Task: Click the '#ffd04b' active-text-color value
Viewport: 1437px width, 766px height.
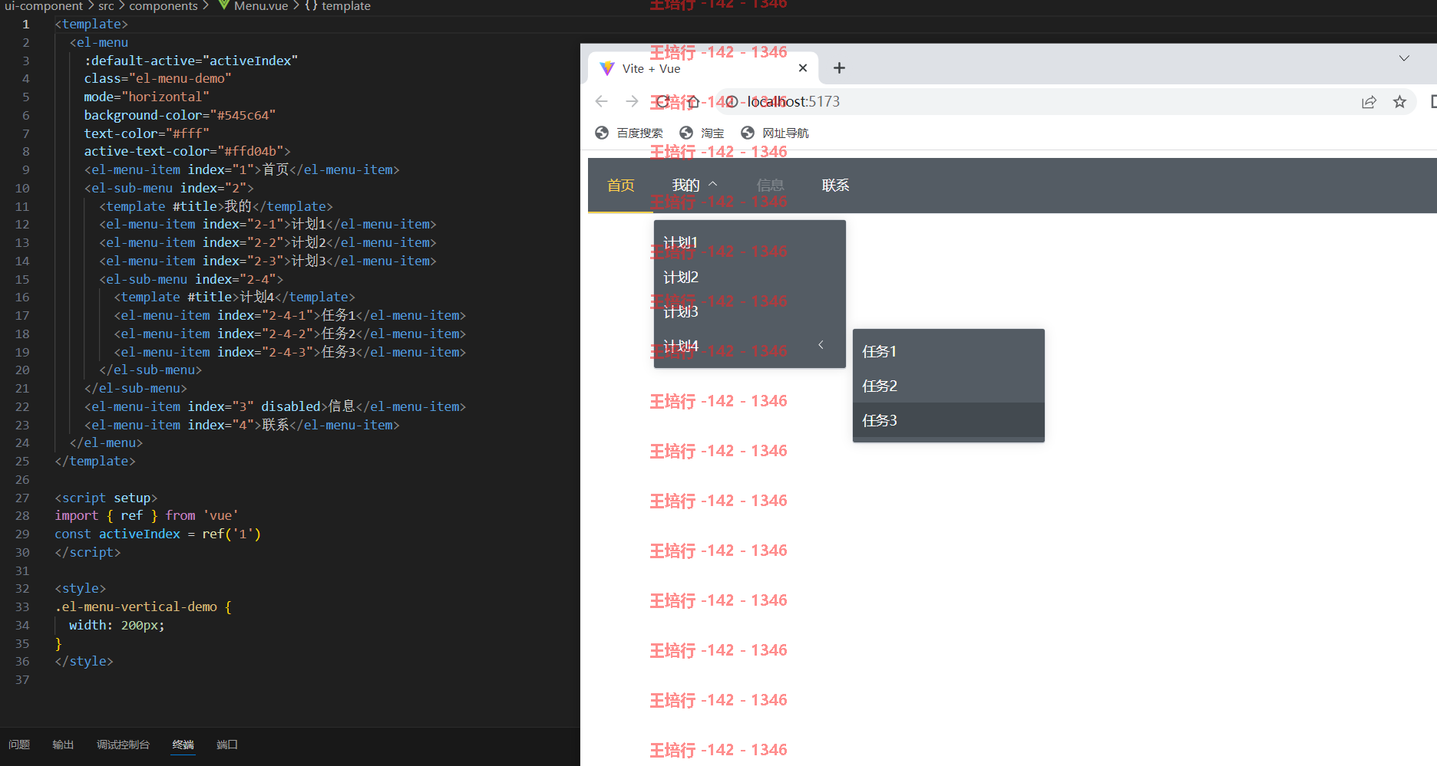Action: pyautogui.click(x=250, y=151)
